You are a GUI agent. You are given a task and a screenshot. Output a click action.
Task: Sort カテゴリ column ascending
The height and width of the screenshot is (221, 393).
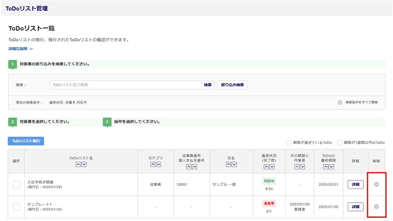click(x=153, y=165)
